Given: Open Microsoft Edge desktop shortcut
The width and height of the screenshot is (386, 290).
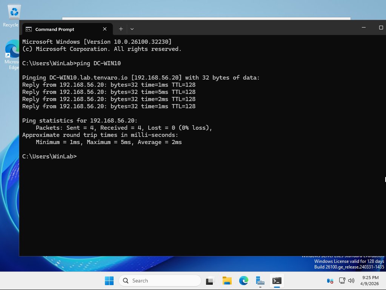Looking at the screenshot, I should (12, 55).
